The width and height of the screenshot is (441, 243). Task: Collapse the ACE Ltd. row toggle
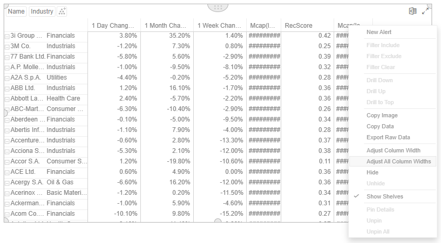click(x=7, y=172)
